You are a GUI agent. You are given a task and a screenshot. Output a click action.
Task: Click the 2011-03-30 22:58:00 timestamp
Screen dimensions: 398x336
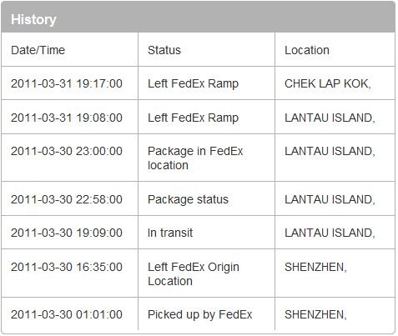pos(67,199)
